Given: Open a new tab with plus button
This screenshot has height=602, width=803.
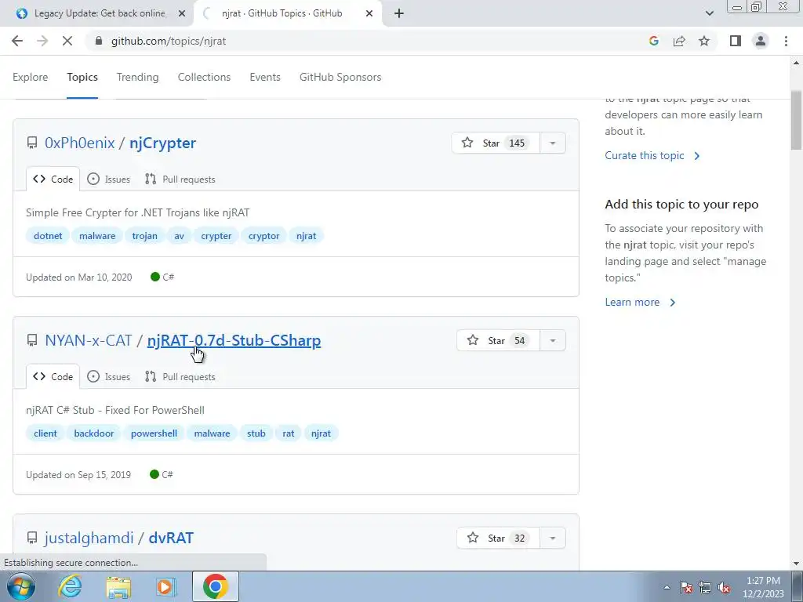Looking at the screenshot, I should pyautogui.click(x=399, y=14).
